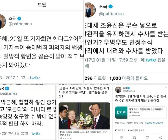Screen dimensions: 168x140
Task: Open the share icon below the Hankyoreh tweet
Action: (x=160, y=138)
